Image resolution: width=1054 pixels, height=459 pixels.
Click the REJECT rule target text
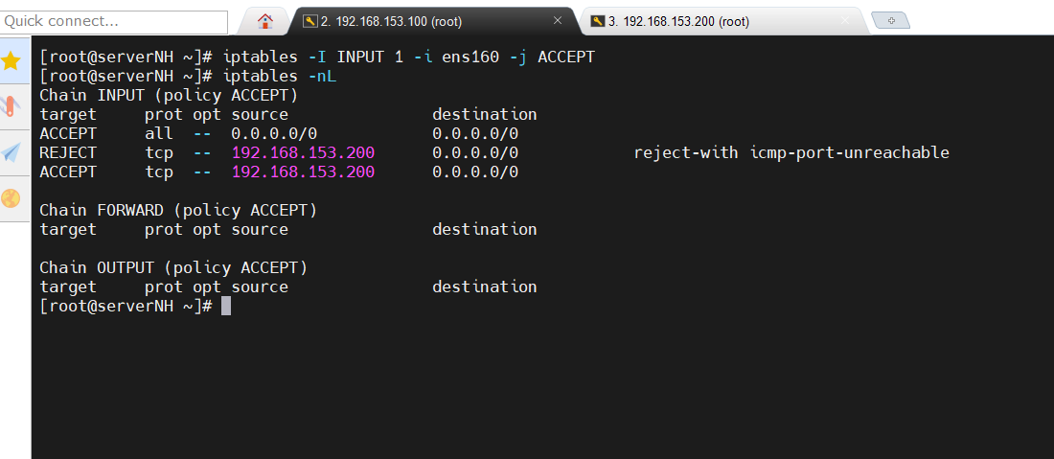point(68,153)
